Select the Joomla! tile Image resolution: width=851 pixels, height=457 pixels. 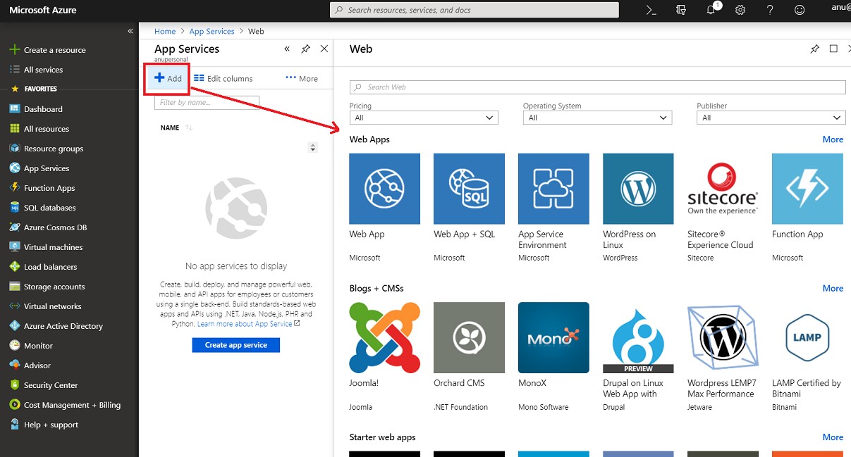384,337
